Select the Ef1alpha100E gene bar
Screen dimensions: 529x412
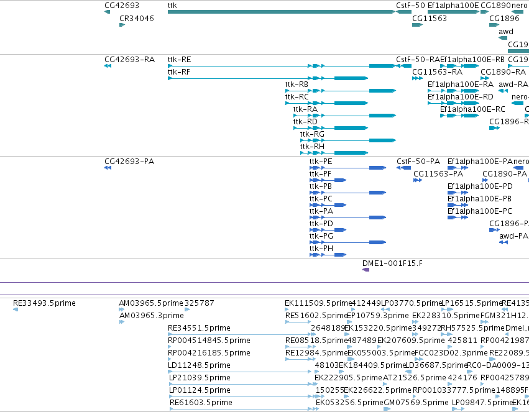[453, 12]
